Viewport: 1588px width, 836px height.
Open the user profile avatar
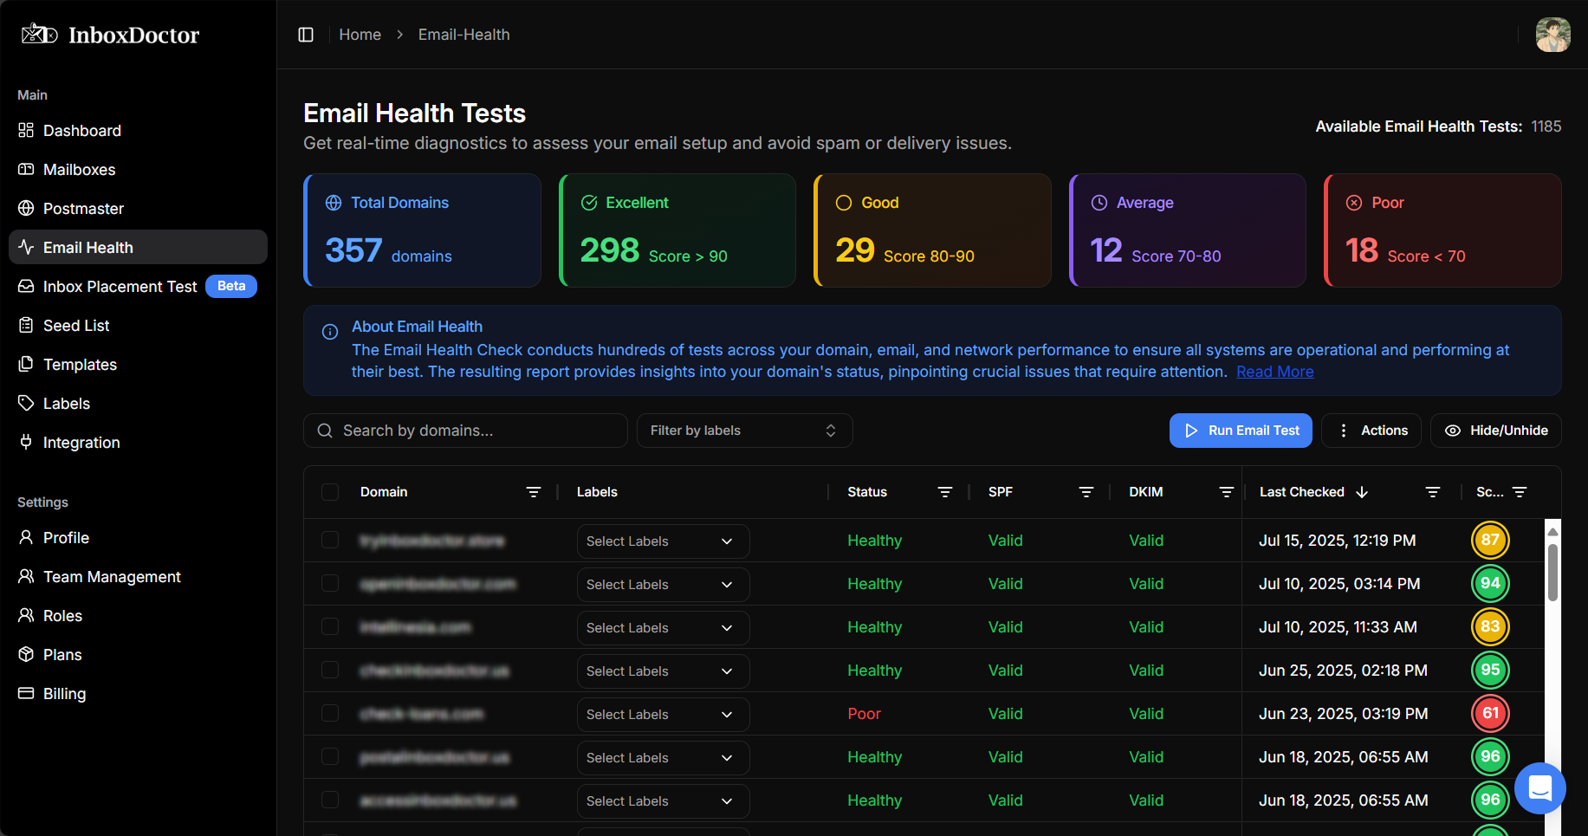pos(1552,35)
